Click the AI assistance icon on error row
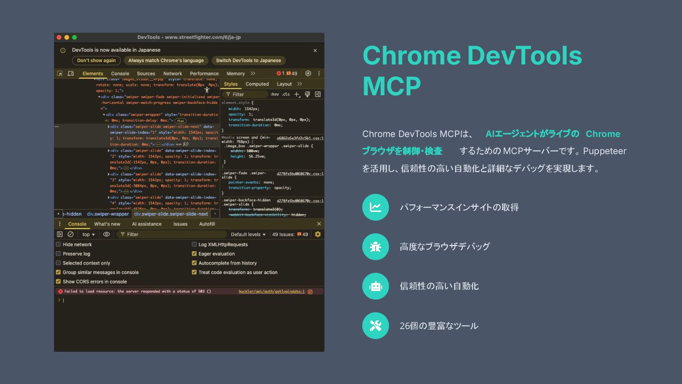The width and height of the screenshot is (682, 384). pyautogui.click(x=310, y=292)
